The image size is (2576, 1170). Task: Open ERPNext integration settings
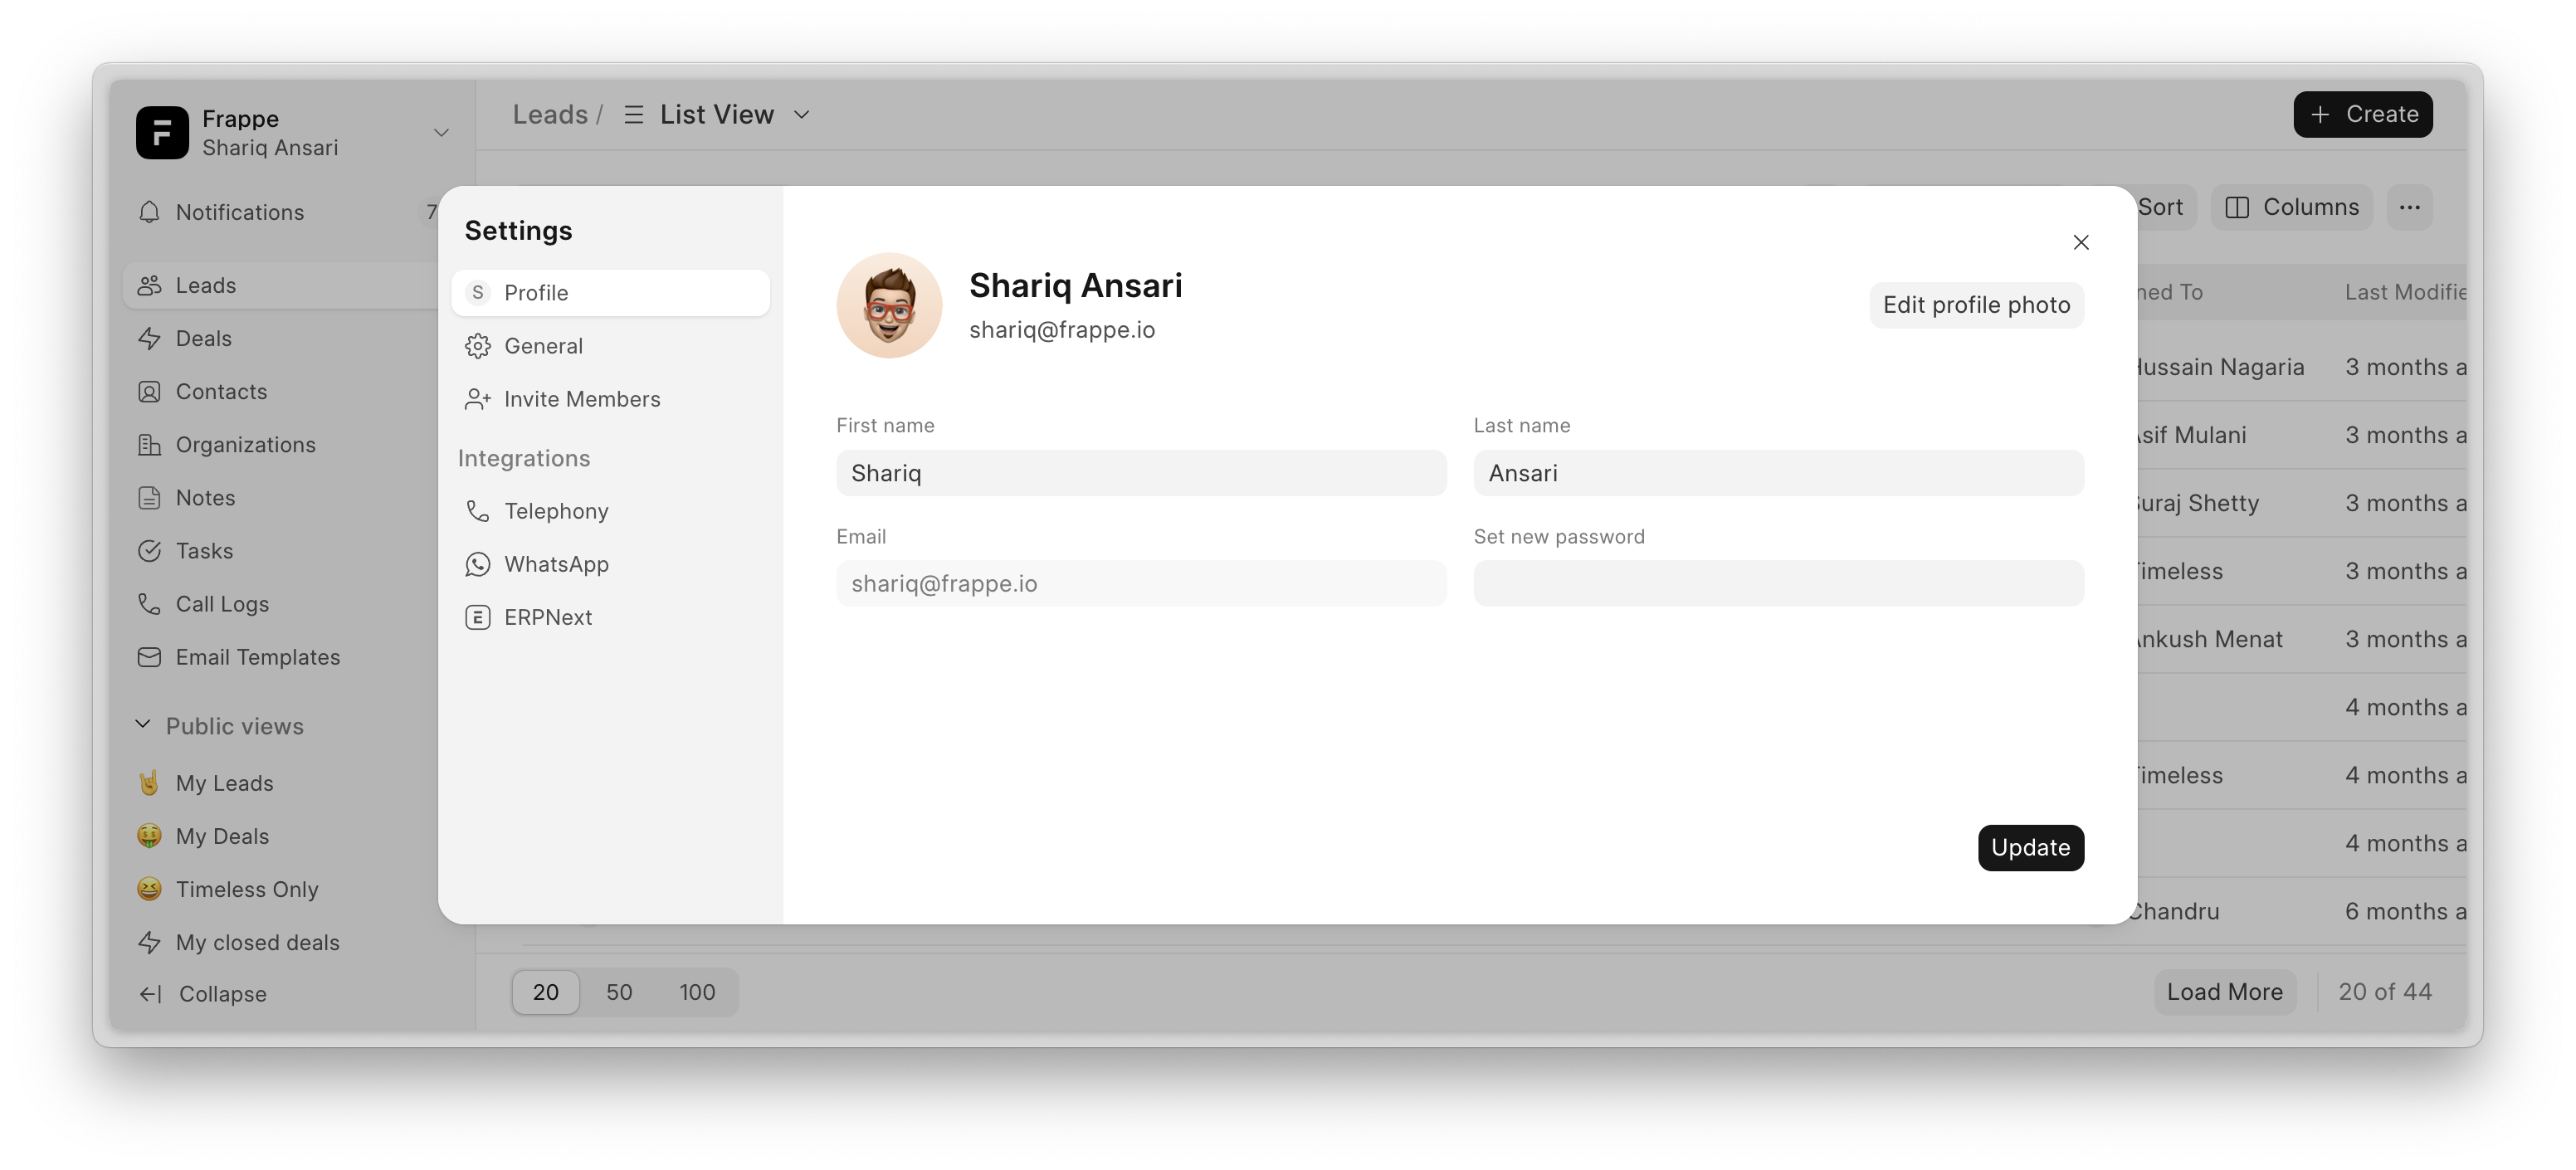pyautogui.click(x=547, y=617)
